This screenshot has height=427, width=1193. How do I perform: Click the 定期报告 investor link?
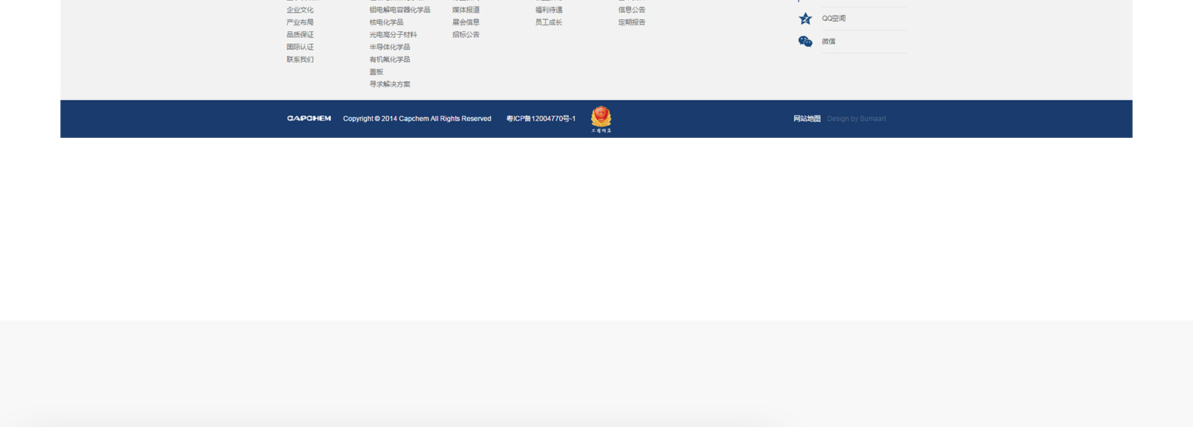(632, 22)
